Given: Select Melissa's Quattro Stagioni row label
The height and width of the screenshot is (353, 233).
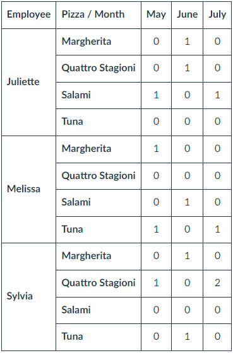Looking at the screenshot, I should (99, 176).
